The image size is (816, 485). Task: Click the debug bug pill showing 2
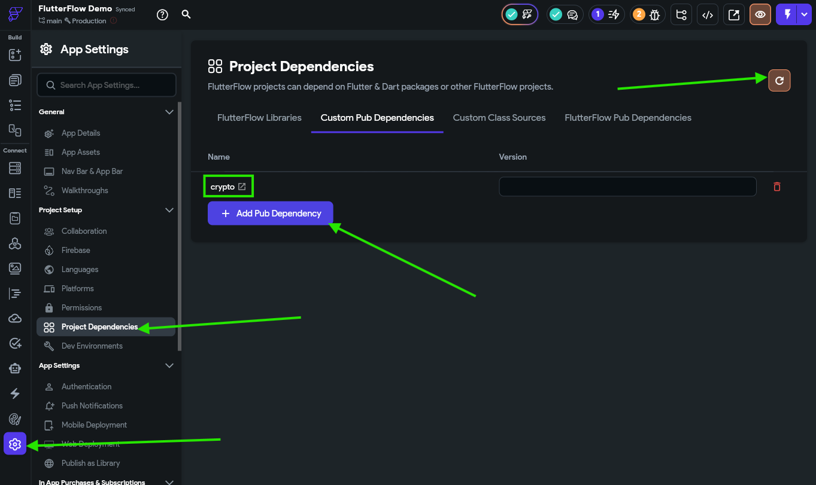pyautogui.click(x=647, y=15)
